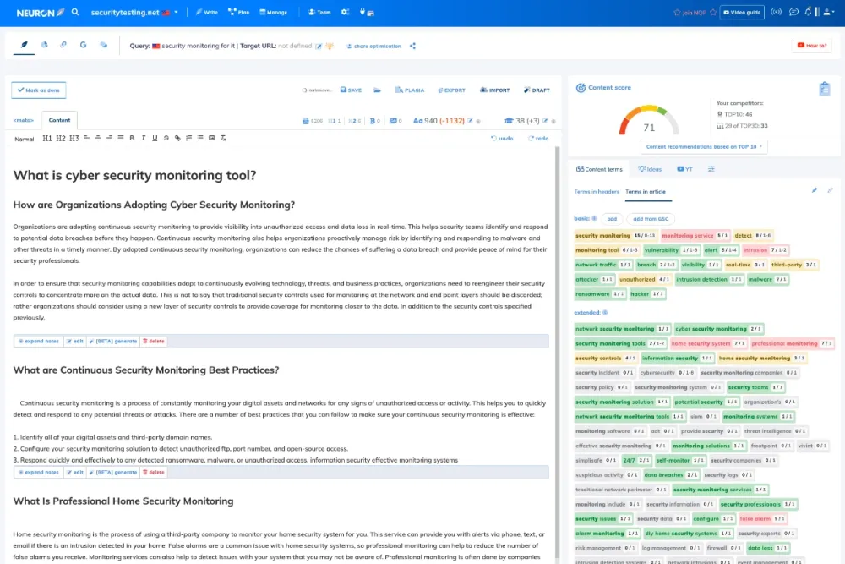Open the Team menu
The width and height of the screenshot is (845, 564).
click(319, 12)
